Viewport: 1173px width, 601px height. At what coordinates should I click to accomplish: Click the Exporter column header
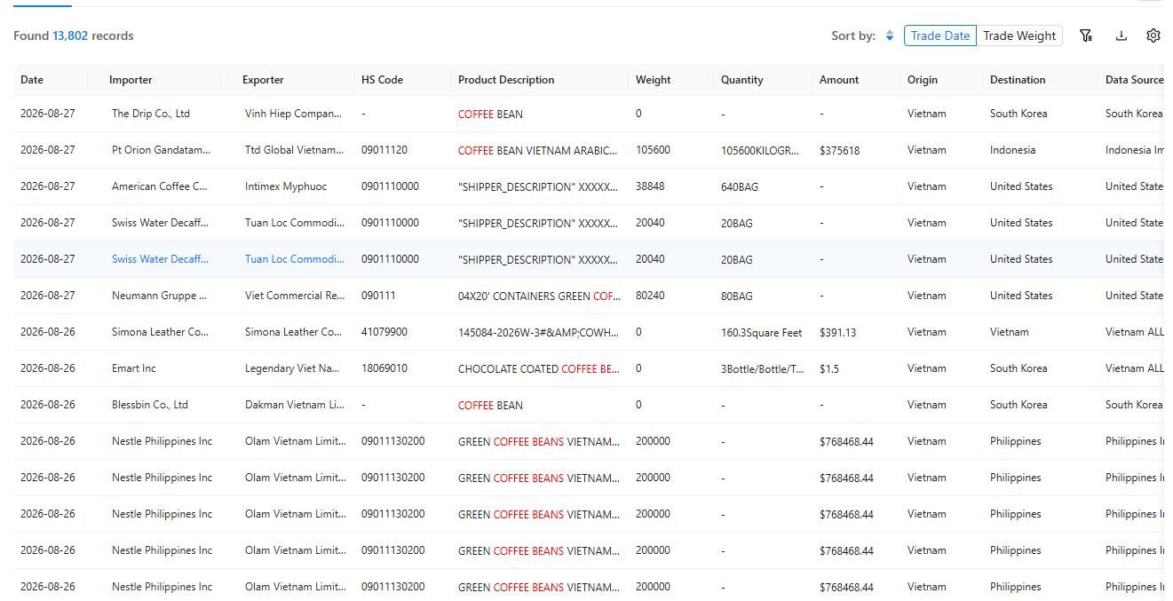(263, 80)
